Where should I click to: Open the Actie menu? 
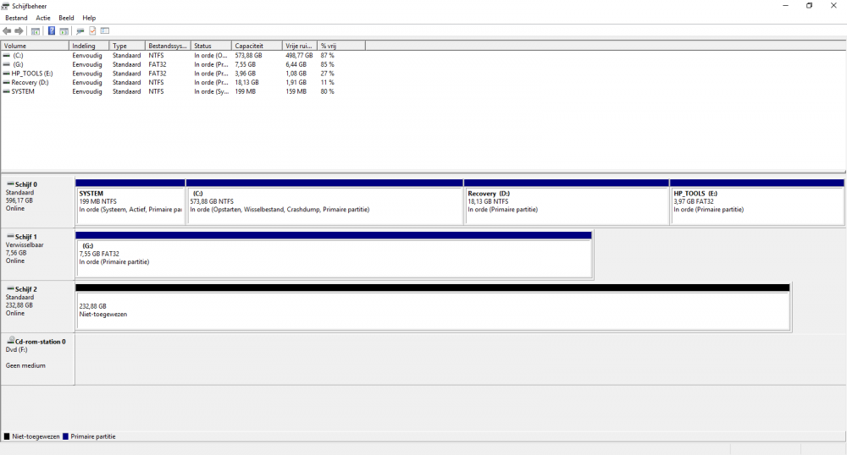click(x=43, y=18)
